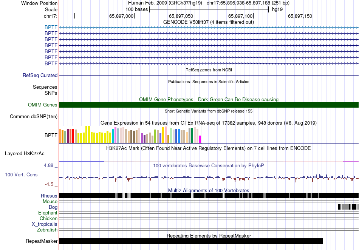Click the X_tropicalis alignment label
Screen dimensions: 359x250
click(45, 224)
